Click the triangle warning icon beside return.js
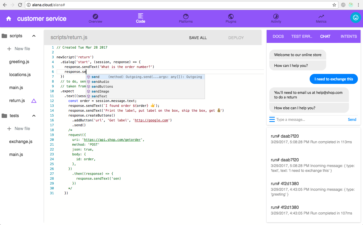 (34, 101)
